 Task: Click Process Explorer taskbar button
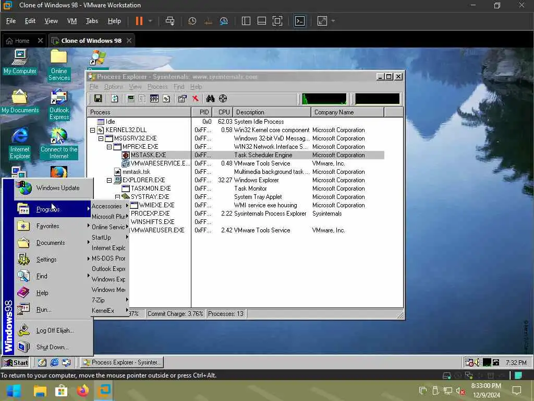point(122,362)
